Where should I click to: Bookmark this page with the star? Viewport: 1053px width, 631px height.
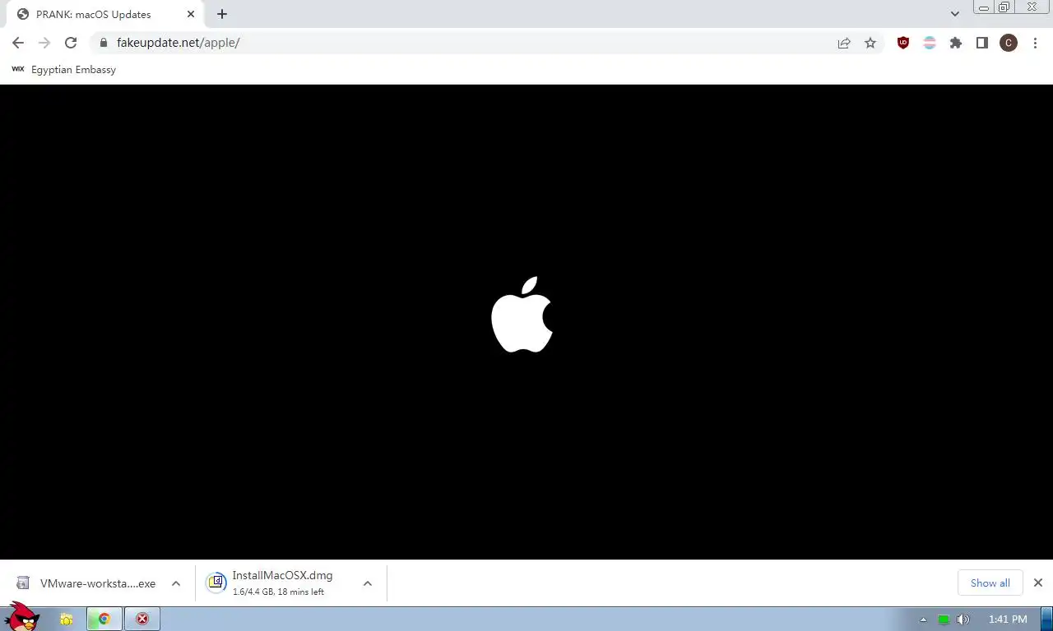[x=870, y=43]
